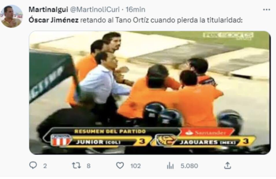Click the reply speech bubble icon
Viewport: 276px width, 179px height.
33,165
